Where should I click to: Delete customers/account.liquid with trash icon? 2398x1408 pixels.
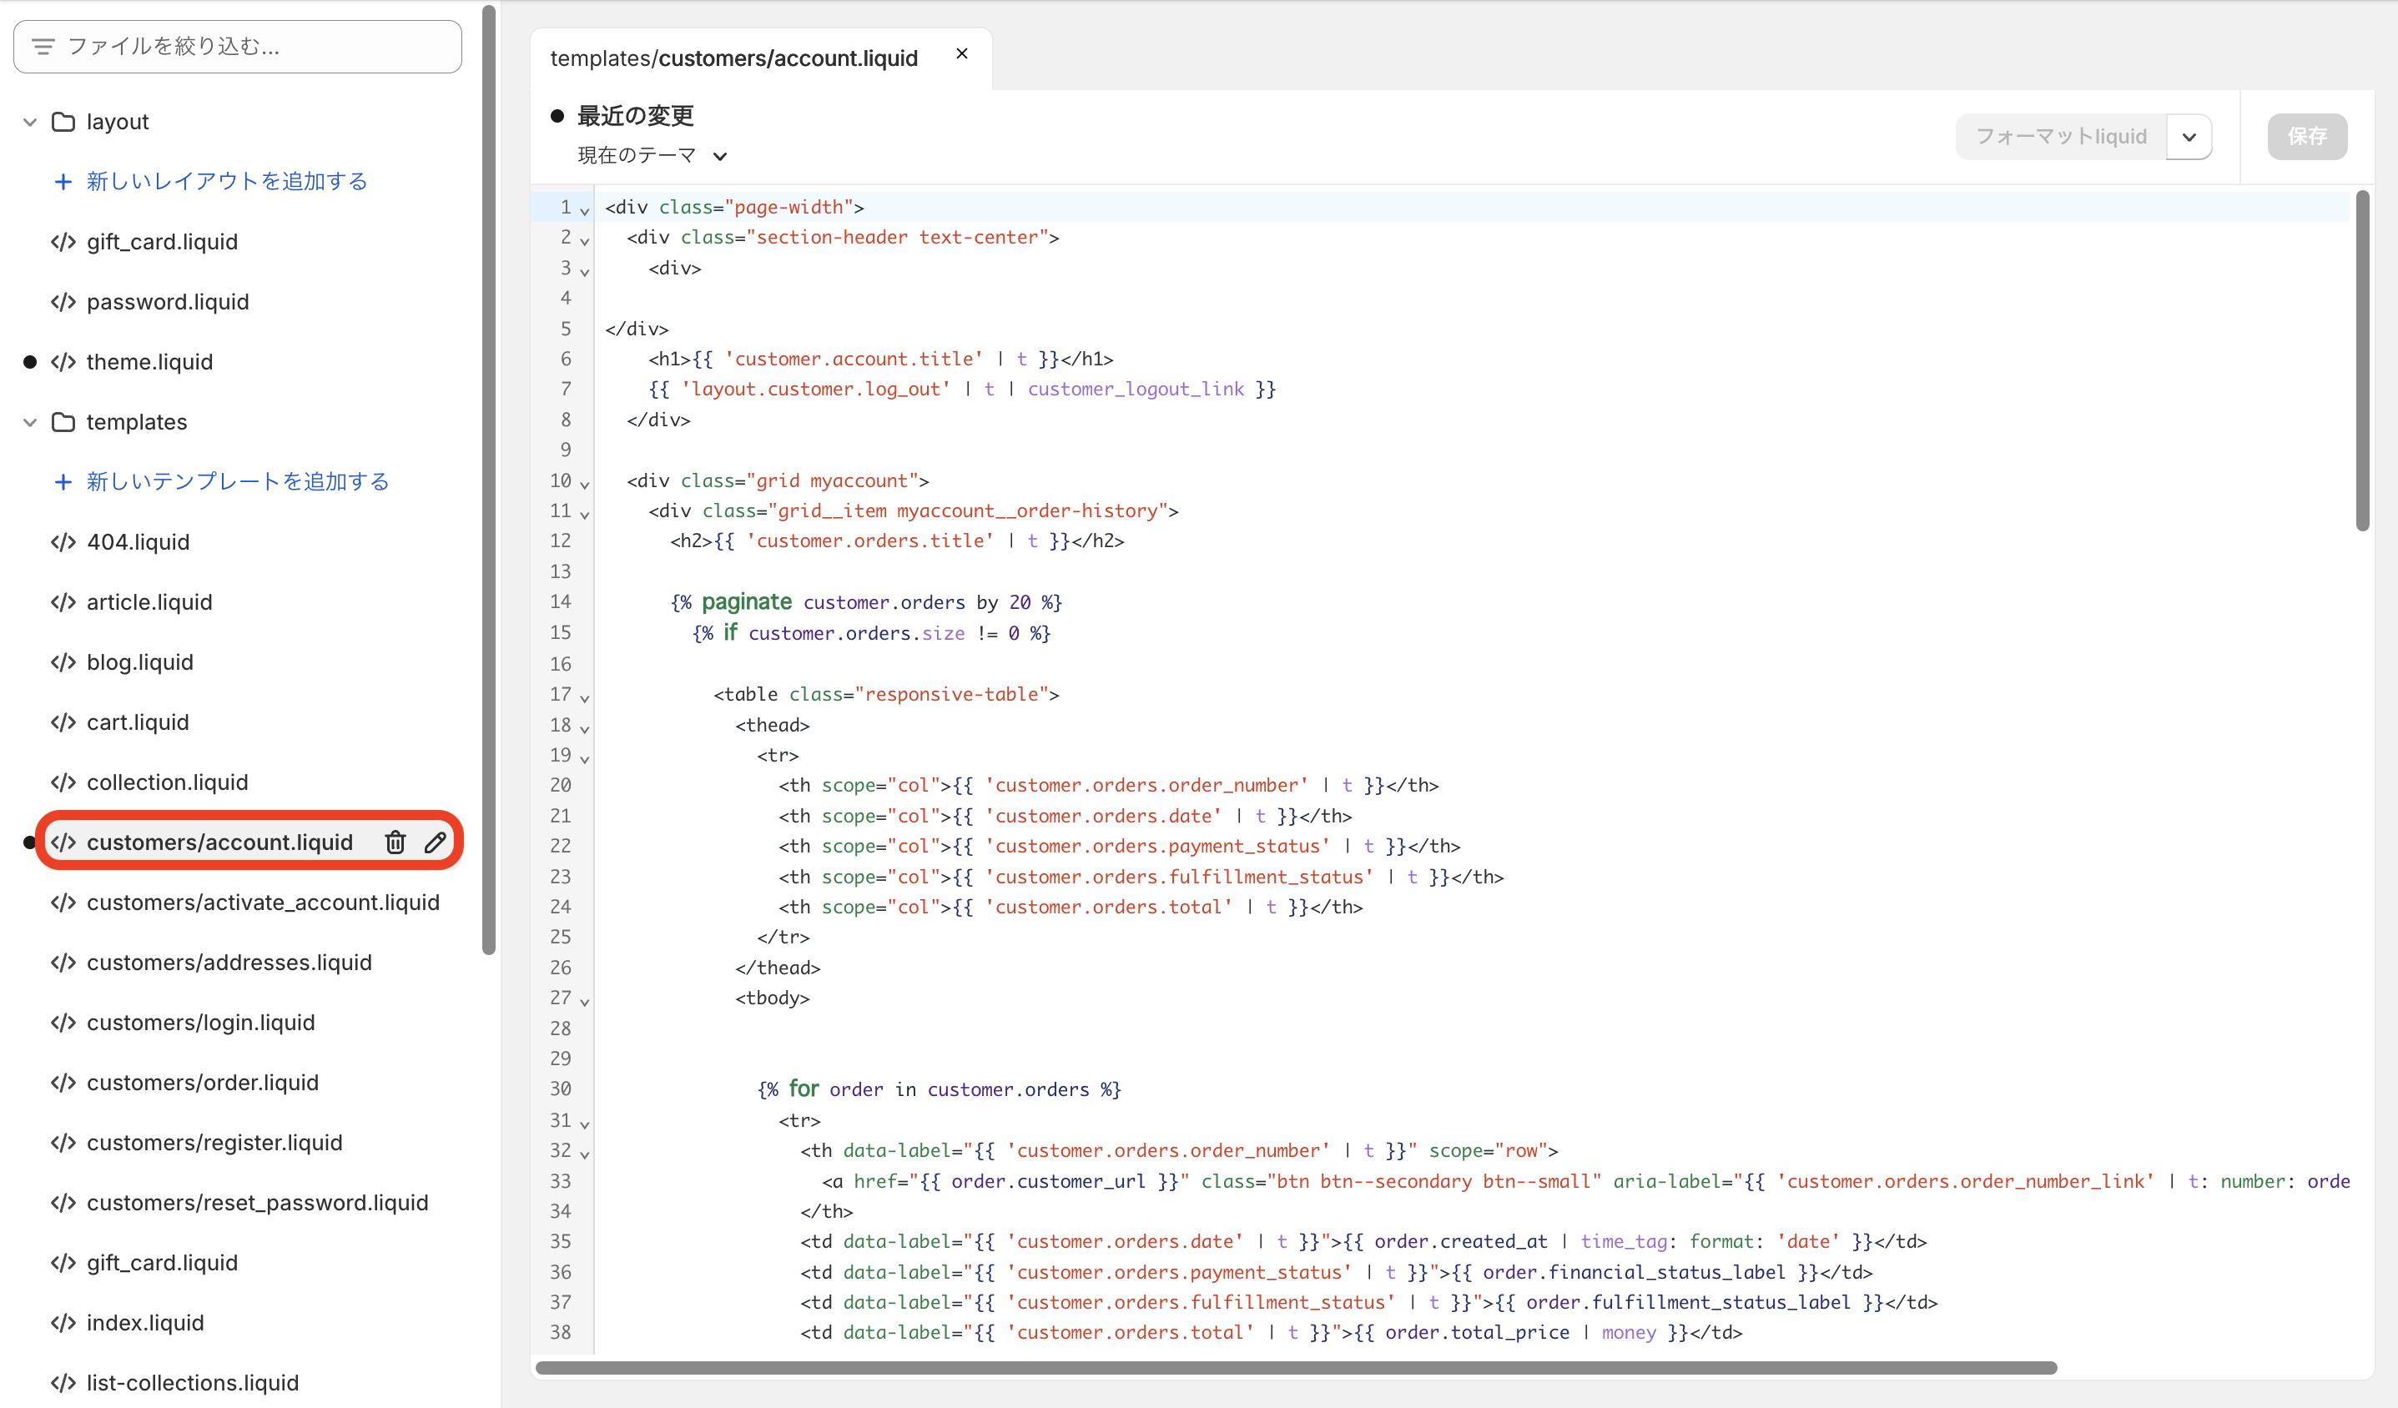click(x=395, y=842)
